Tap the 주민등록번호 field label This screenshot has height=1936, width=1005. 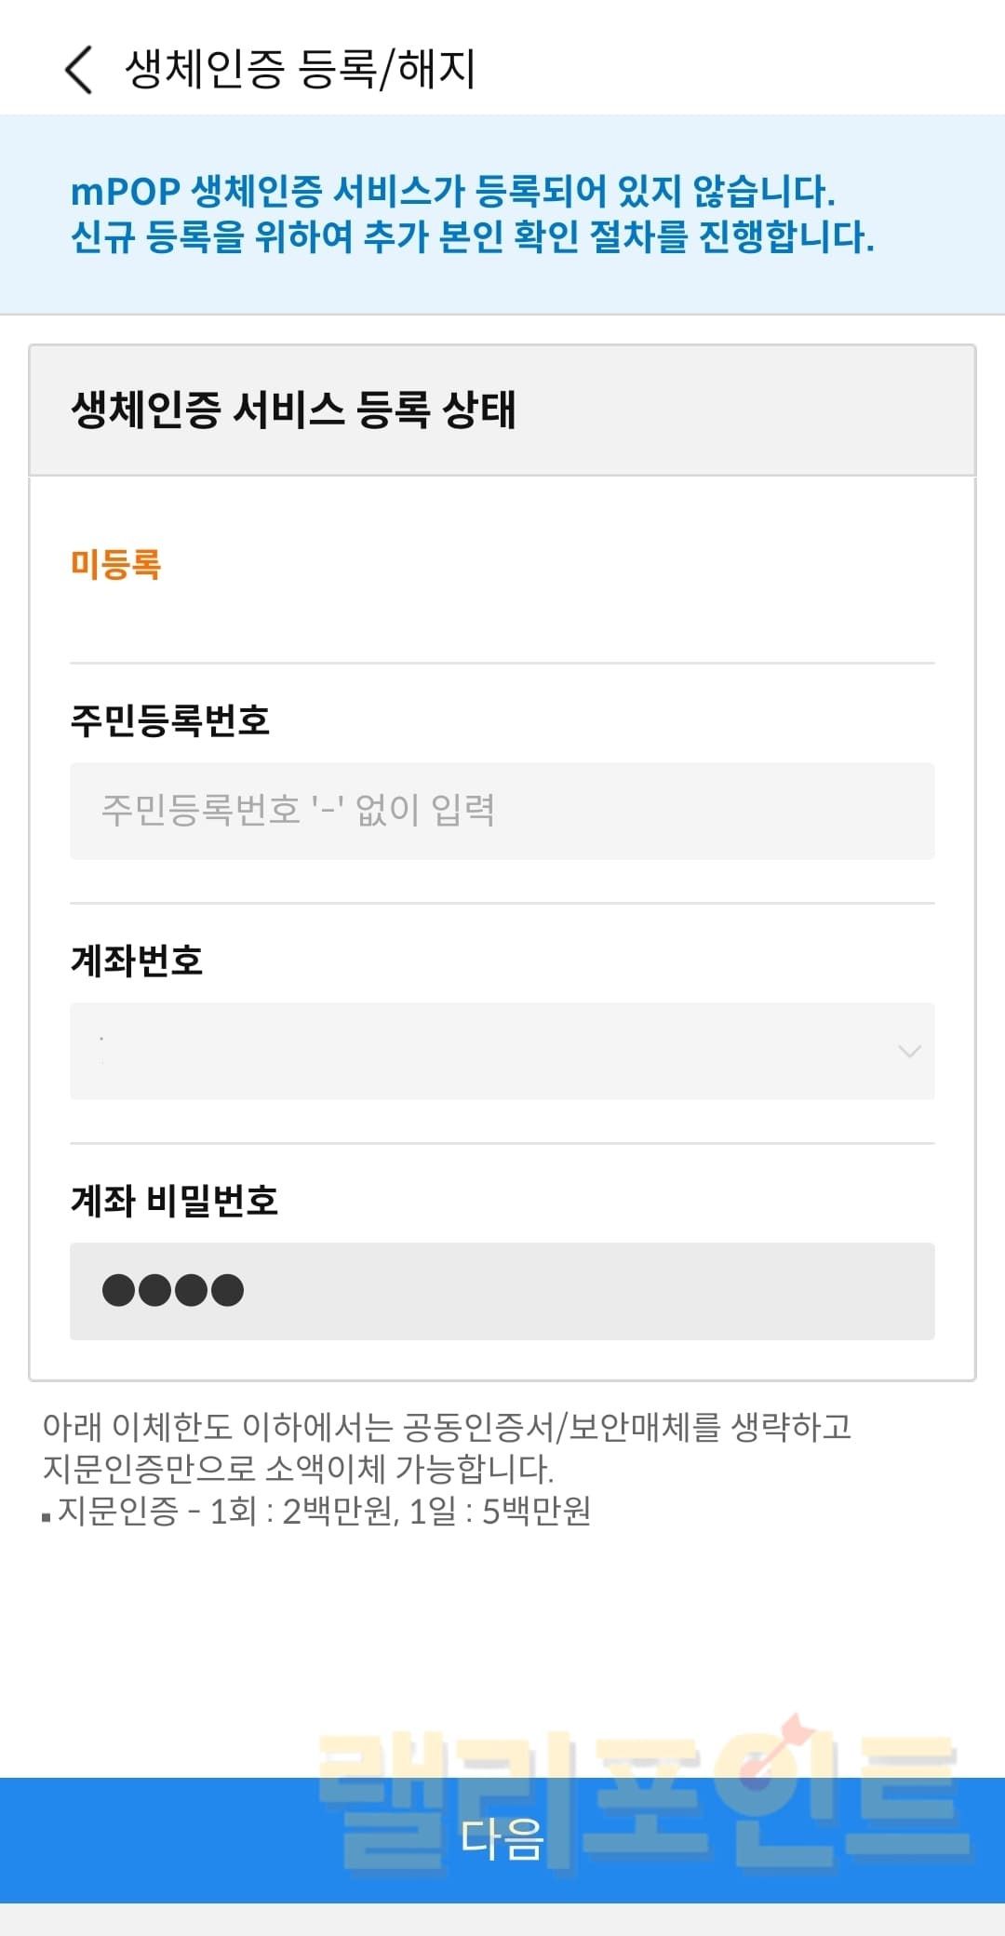pyautogui.click(x=170, y=720)
